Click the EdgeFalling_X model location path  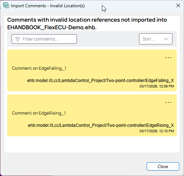101,81
